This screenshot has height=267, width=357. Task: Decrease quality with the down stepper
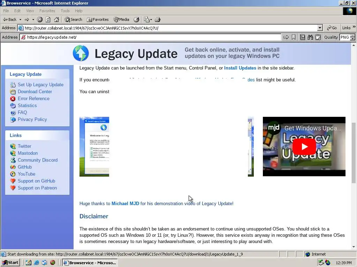pos(353,39)
